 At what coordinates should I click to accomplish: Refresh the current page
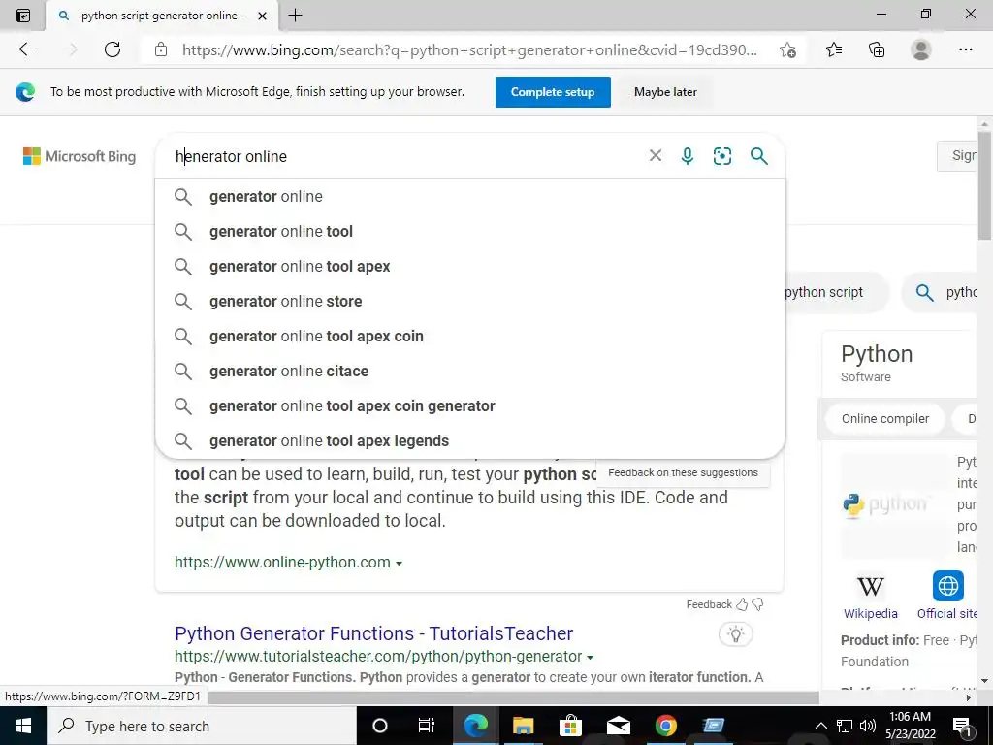point(112,49)
